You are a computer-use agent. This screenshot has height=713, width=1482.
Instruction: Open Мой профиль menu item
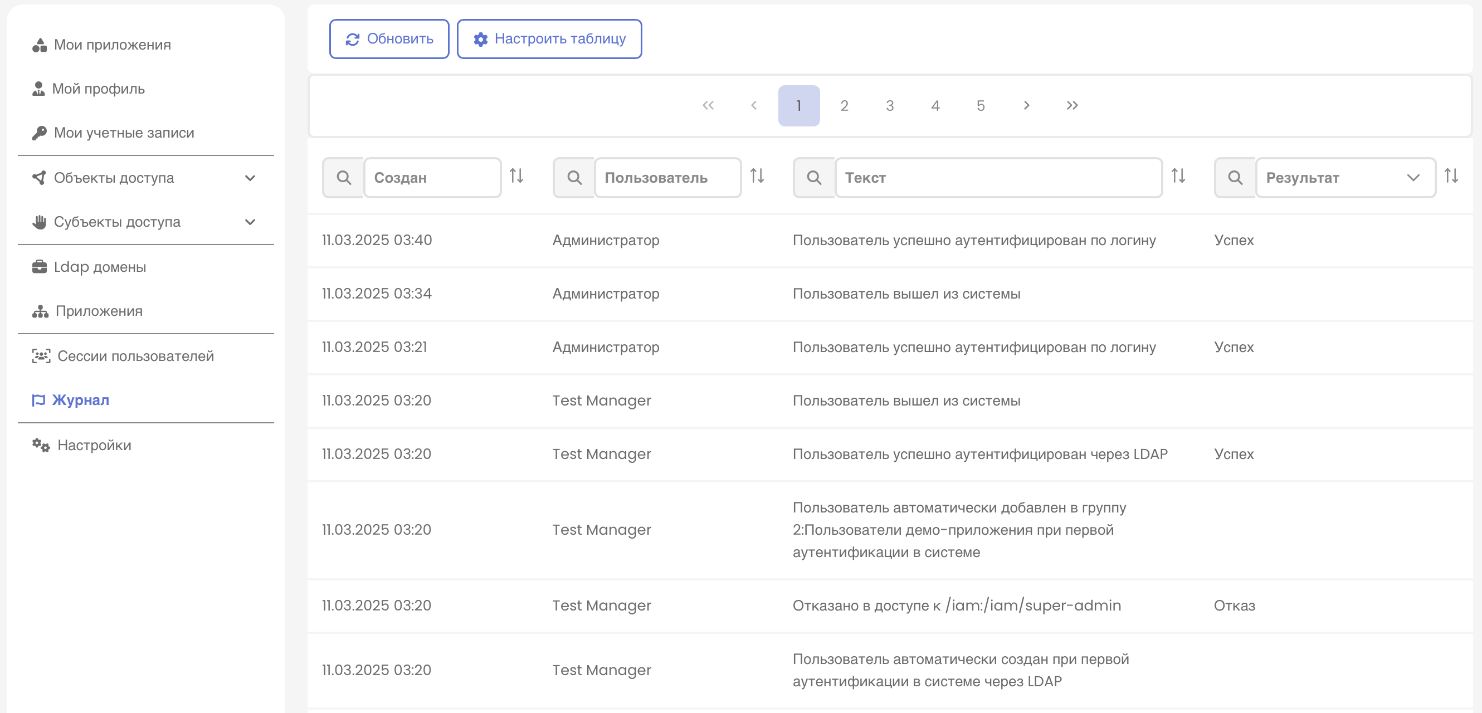(146, 89)
